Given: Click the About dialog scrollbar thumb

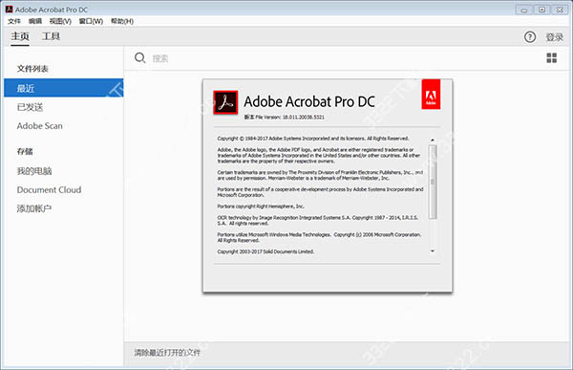Looking at the screenshot, I should [x=433, y=182].
